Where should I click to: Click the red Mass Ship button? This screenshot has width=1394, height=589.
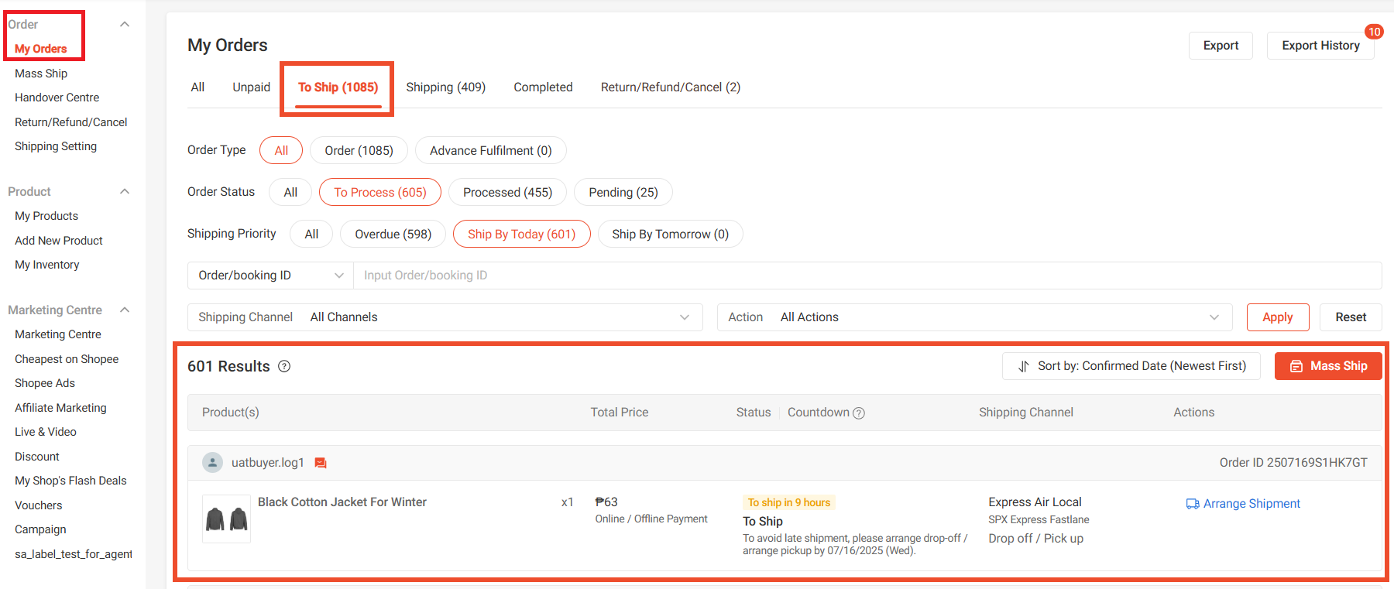click(1329, 366)
